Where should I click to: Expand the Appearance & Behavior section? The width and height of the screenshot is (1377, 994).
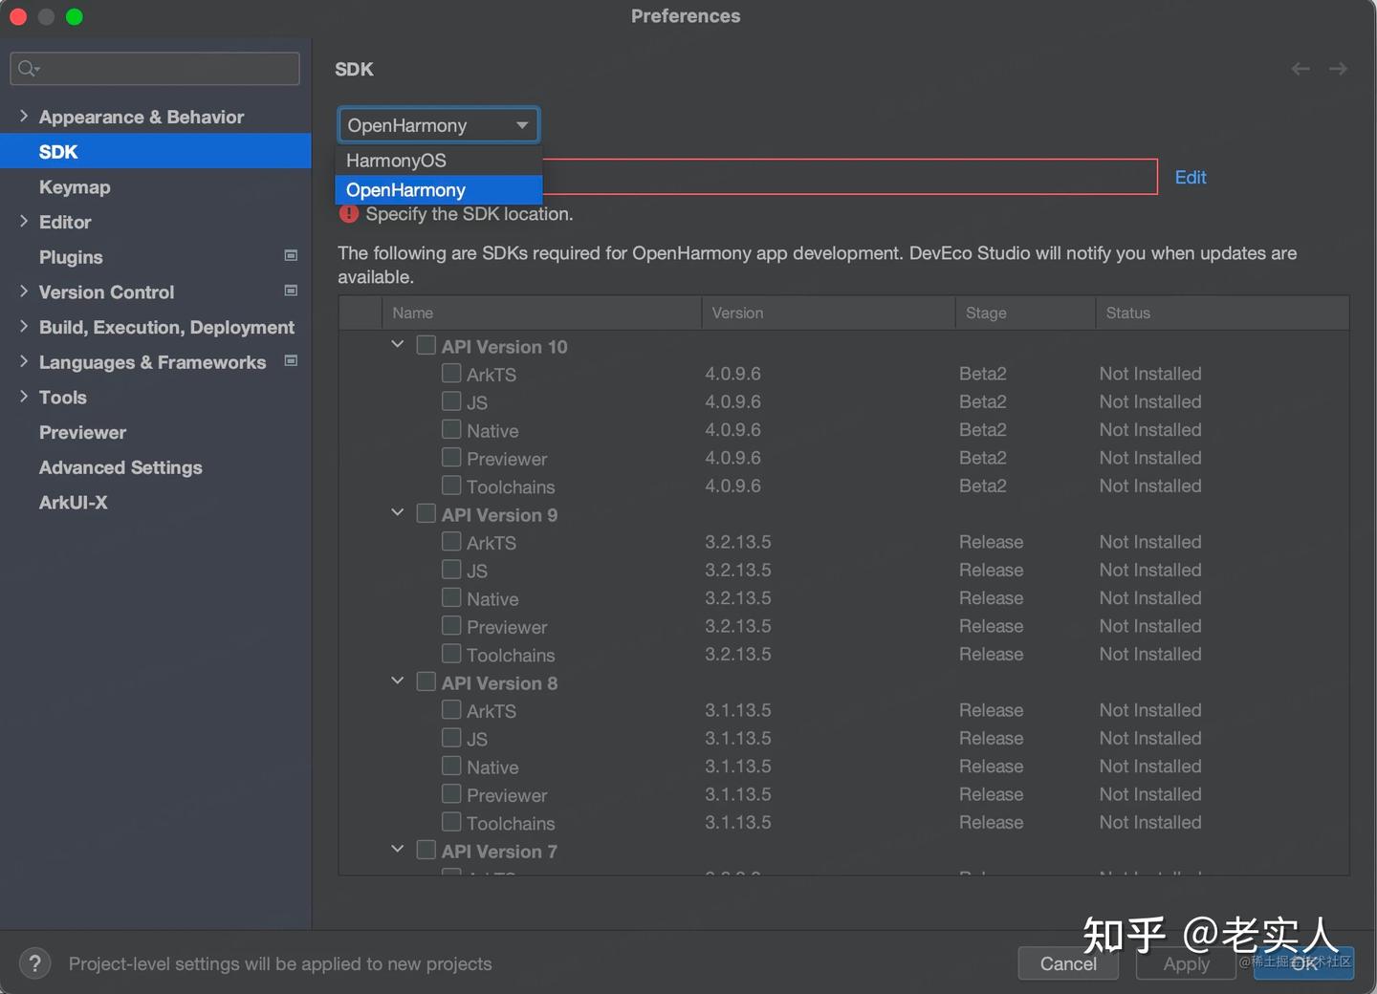coord(24,116)
